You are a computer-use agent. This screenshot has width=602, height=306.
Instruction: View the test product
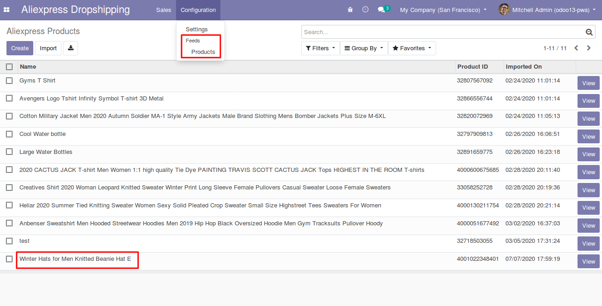click(x=589, y=244)
